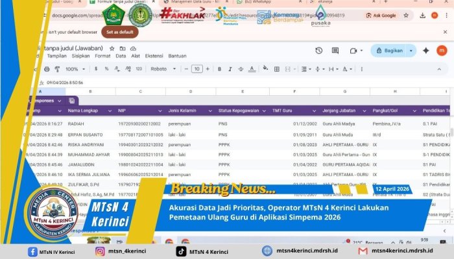The width and height of the screenshot is (454, 259).
Task: Dismiss the default browser notification bar
Action: (x=446, y=32)
